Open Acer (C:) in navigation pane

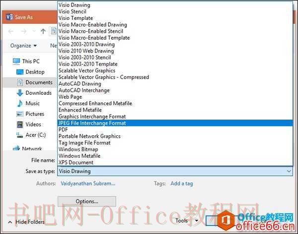click(36, 135)
